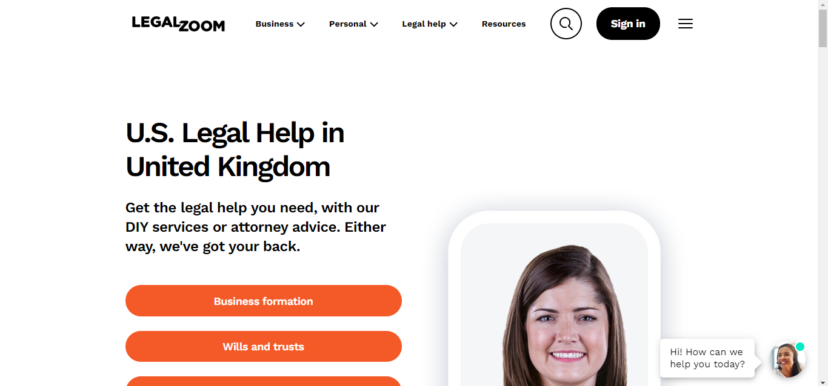
Task: Open the chat agent avatar
Action: pos(787,361)
